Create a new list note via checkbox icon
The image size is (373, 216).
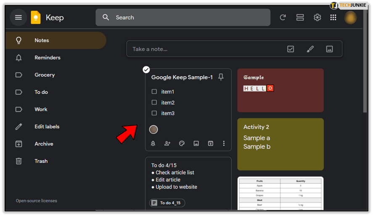291,49
